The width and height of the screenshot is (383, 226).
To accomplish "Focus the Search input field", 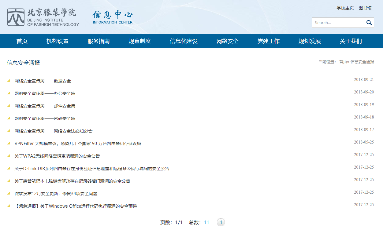I will (338, 23).
